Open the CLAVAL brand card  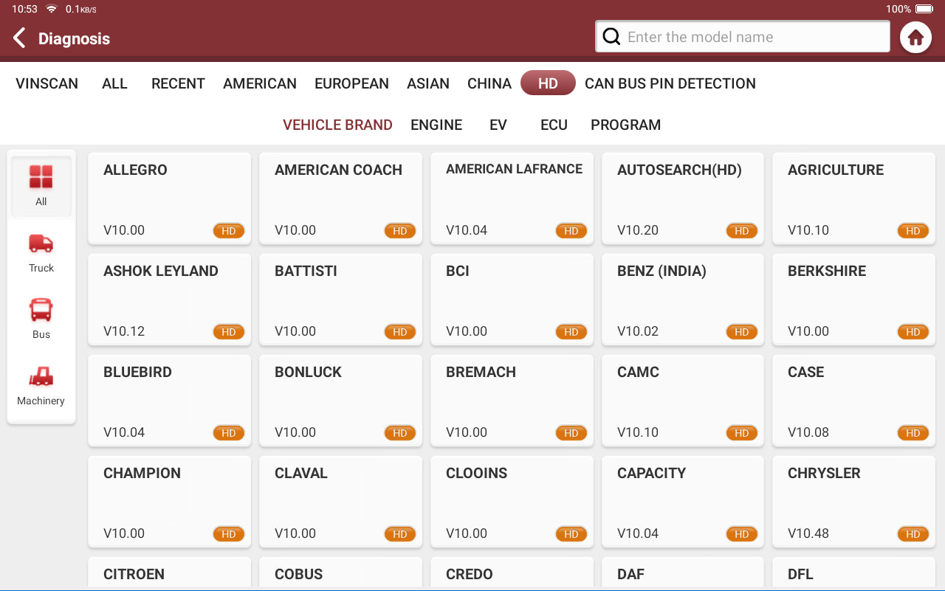(x=340, y=502)
